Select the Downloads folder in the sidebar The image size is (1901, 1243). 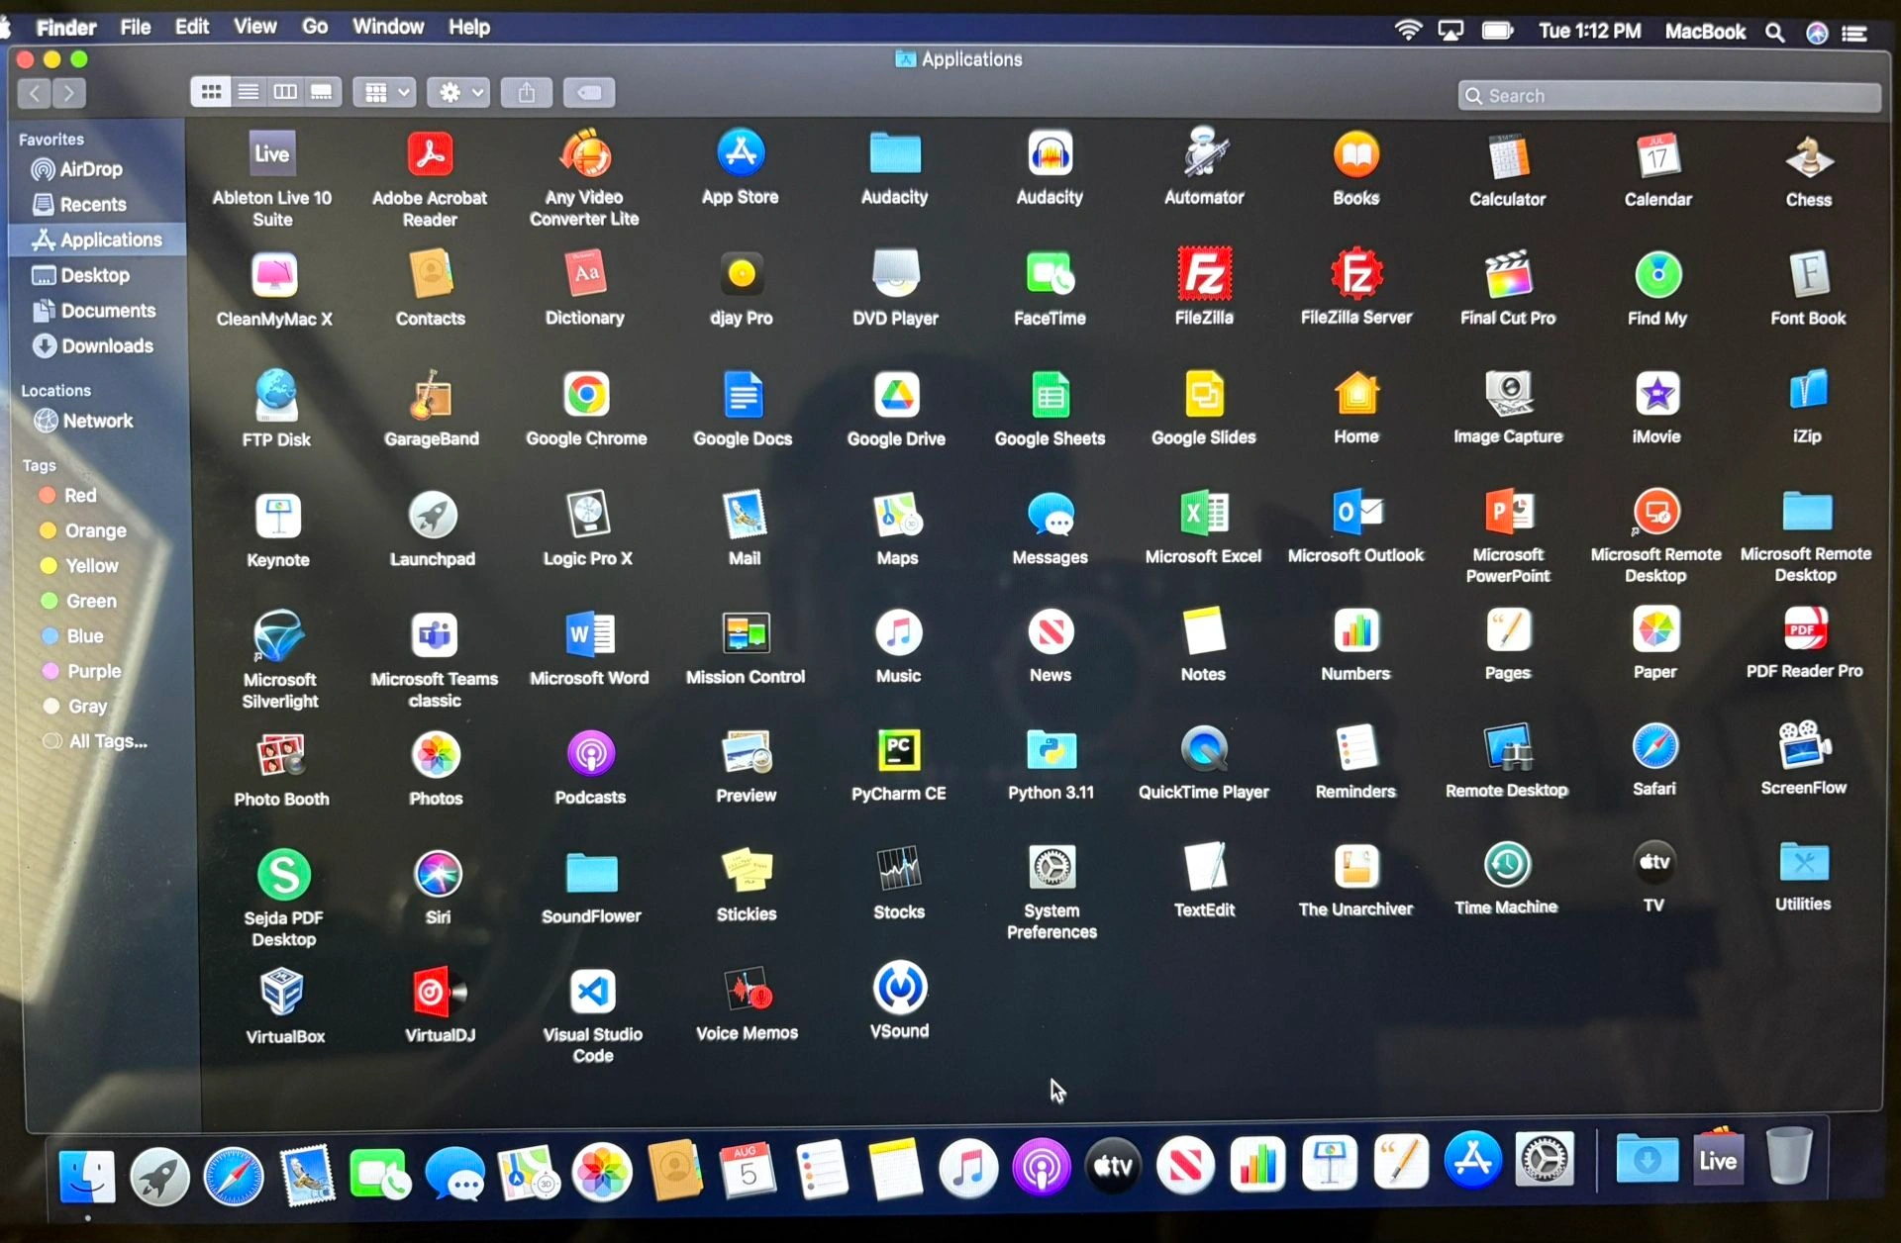(107, 345)
